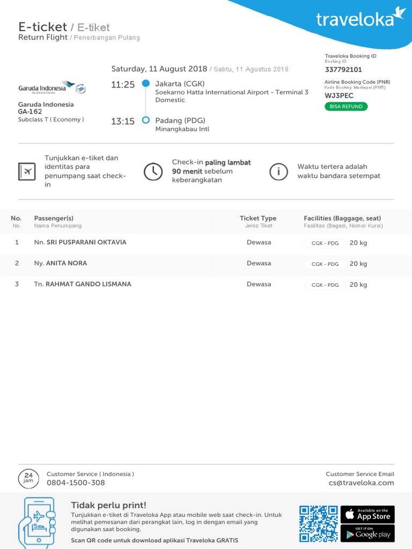Select passenger Sri Pusparani Oktavia row
Image resolution: width=412 pixels, height=549 pixels.
point(86,242)
